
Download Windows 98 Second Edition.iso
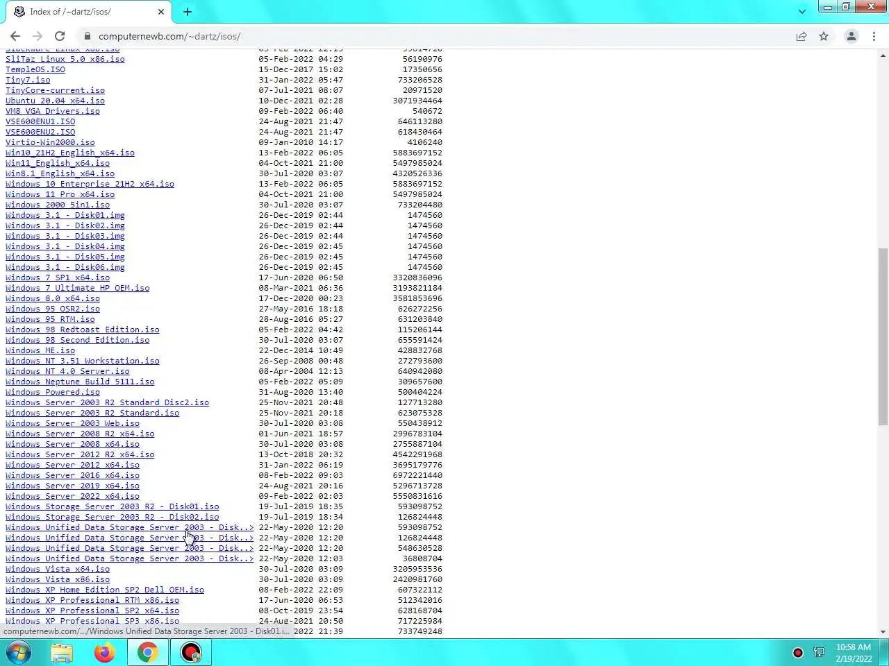click(x=78, y=340)
